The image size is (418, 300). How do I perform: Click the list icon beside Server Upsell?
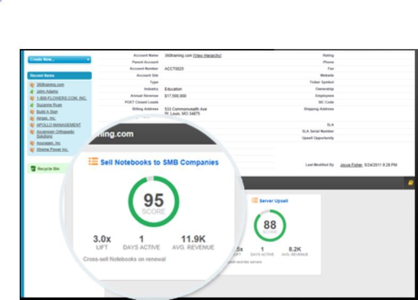point(255,200)
